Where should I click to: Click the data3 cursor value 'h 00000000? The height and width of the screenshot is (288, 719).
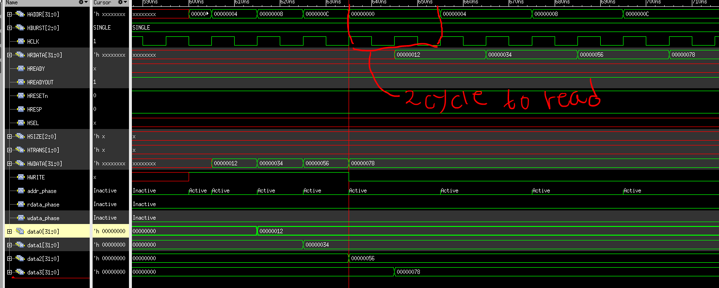click(109, 272)
